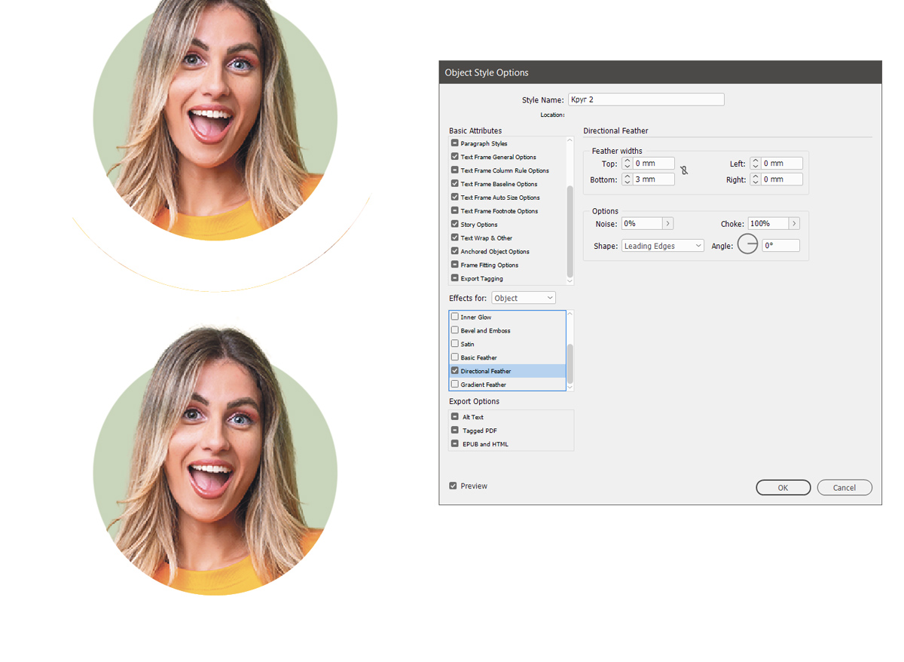Enable Basic Feather checkbox
Screen dimensions: 904x662
coord(455,357)
